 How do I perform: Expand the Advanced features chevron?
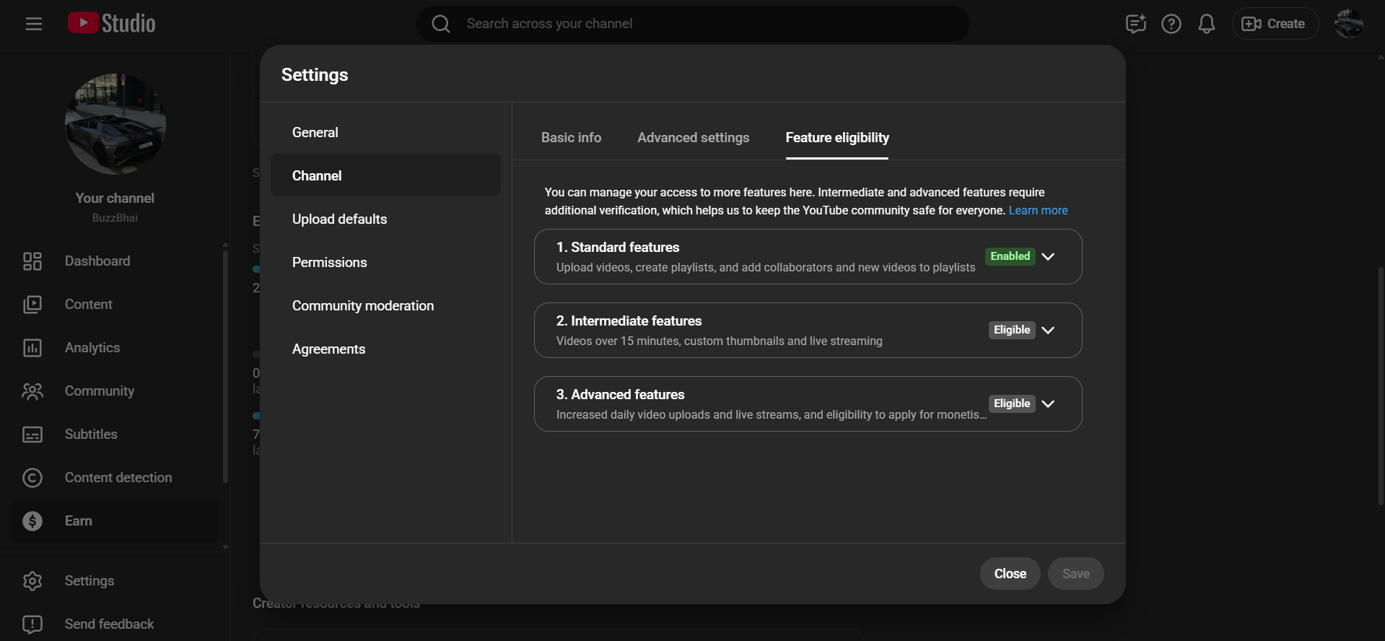tap(1048, 404)
